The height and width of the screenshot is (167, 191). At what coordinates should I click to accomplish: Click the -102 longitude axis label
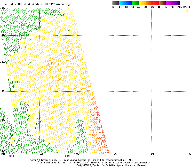click(x=39, y=154)
